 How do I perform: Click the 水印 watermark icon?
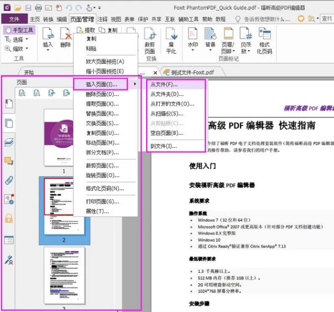pyautogui.click(x=193, y=34)
